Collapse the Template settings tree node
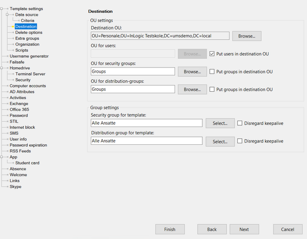This screenshot has width=307, height=239. (2, 9)
